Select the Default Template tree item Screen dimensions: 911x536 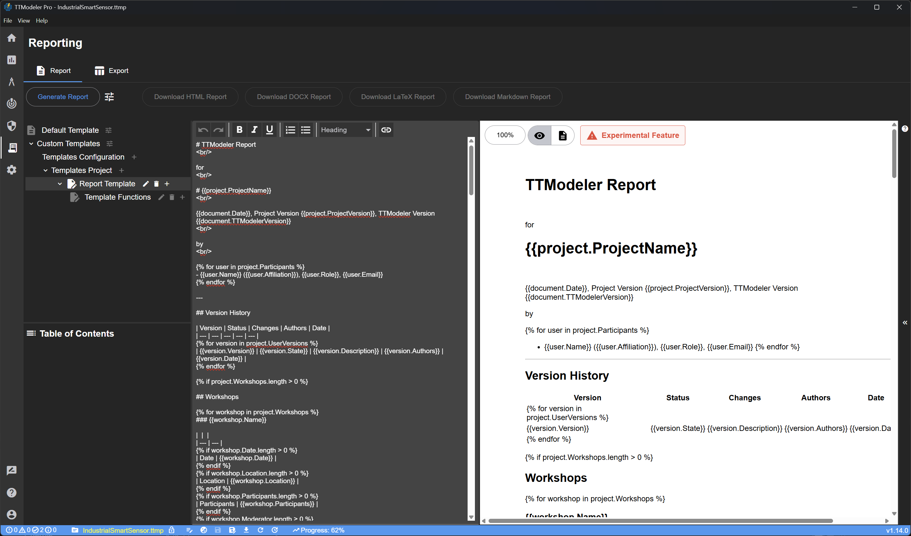coord(70,130)
